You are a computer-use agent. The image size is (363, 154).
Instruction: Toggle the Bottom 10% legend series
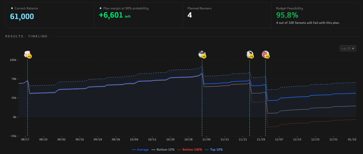point(163,149)
